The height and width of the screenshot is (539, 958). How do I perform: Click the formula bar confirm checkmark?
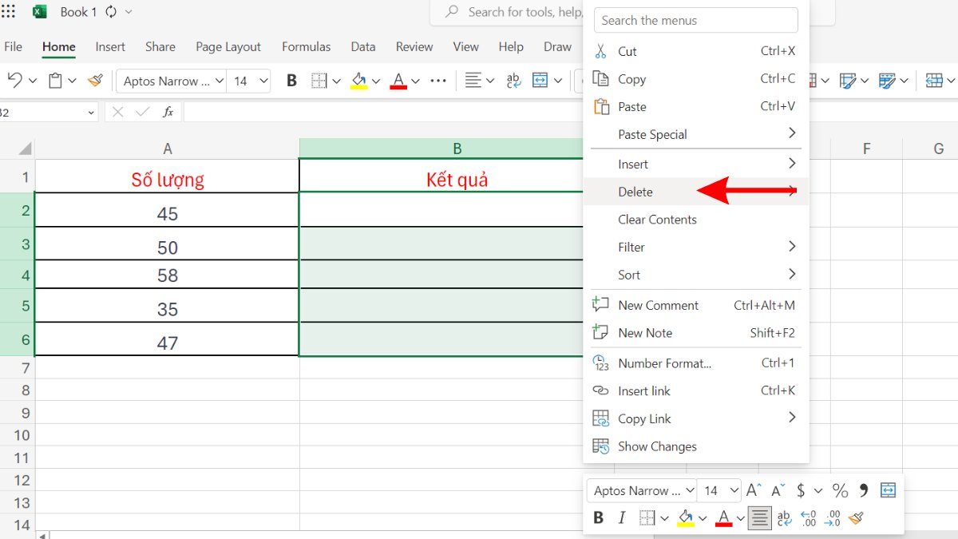pyautogui.click(x=143, y=112)
